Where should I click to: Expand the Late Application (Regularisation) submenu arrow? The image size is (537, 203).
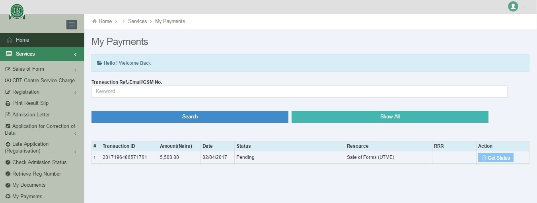click(x=75, y=152)
